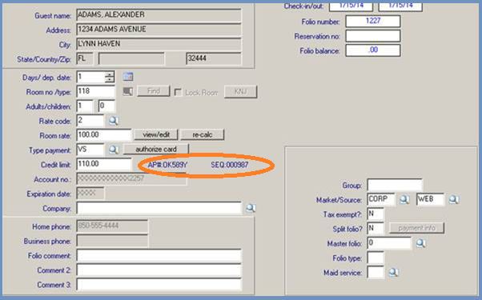Select the Home phone field
Viewport: 482px width, 300px height.
click(112, 226)
